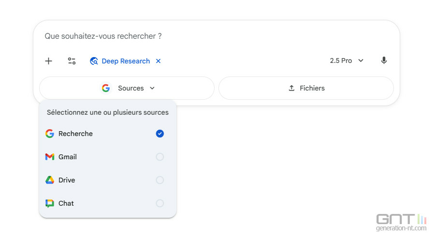Collapse the Sources dropdown chevron

(x=152, y=88)
